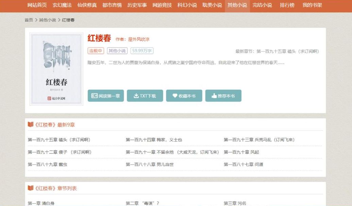352x206 pixels.
Task: Open the 排行榜 rankings page
Action: pos(287,5)
